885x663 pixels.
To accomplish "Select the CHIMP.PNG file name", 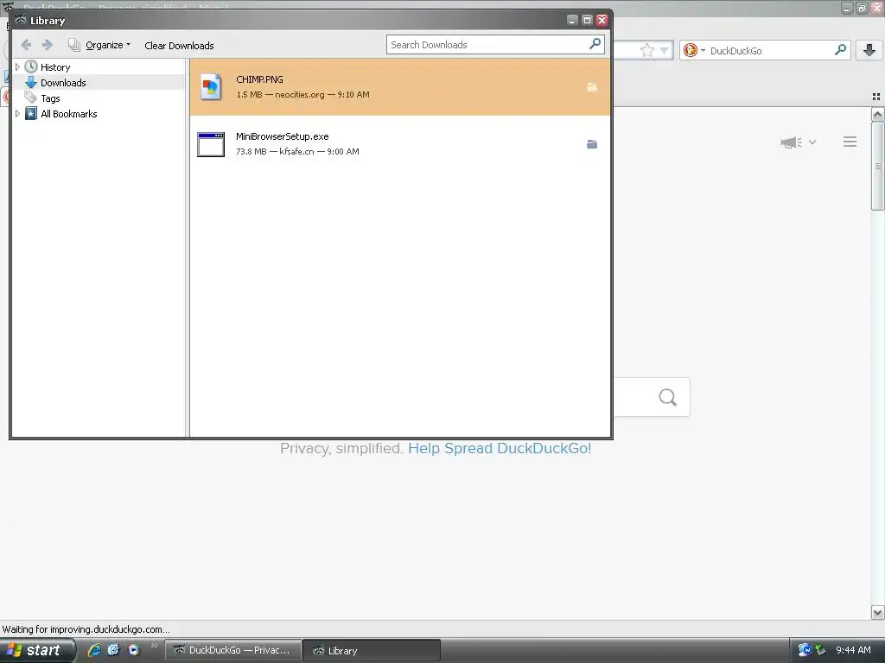I will coord(259,79).
